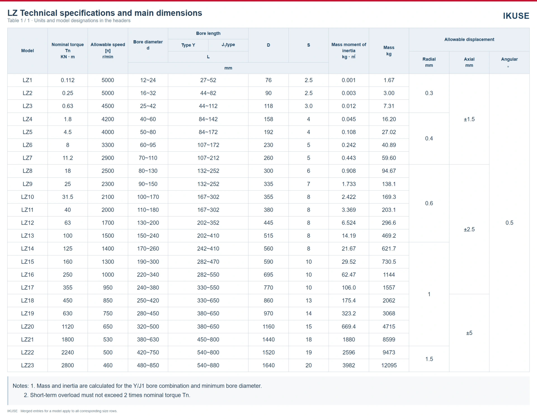Click the Mass moment of inertia header
537x419 pixels.
pos(349,51)
